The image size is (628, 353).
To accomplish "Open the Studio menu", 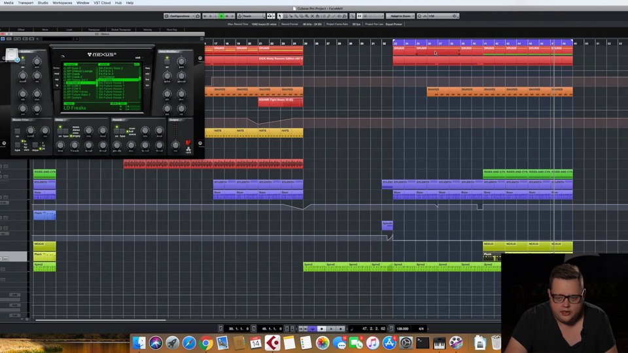I will 43,3.
